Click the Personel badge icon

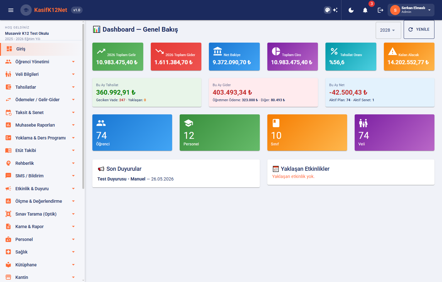(8, 239)
